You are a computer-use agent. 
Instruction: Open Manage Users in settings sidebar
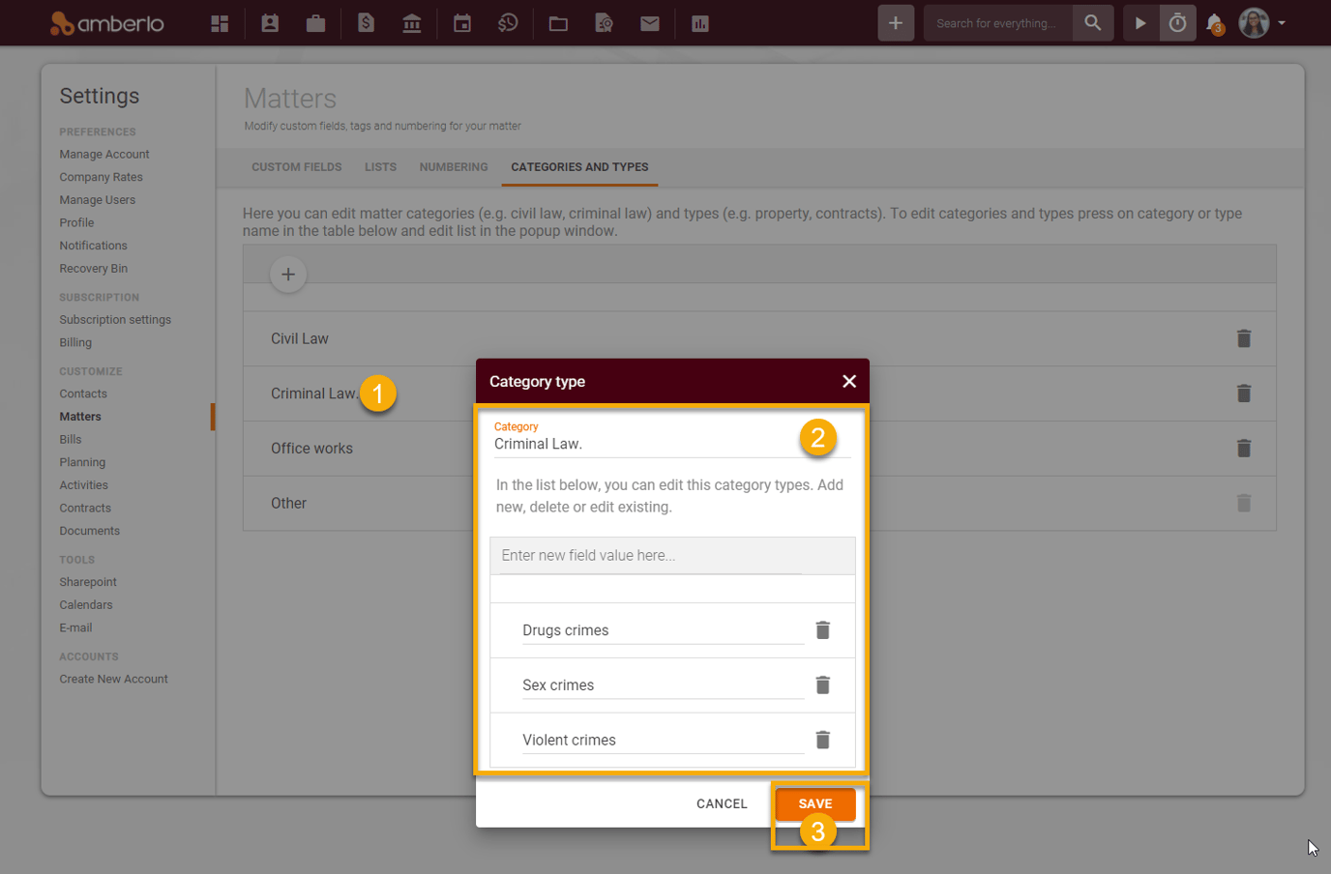pos(97,200)
